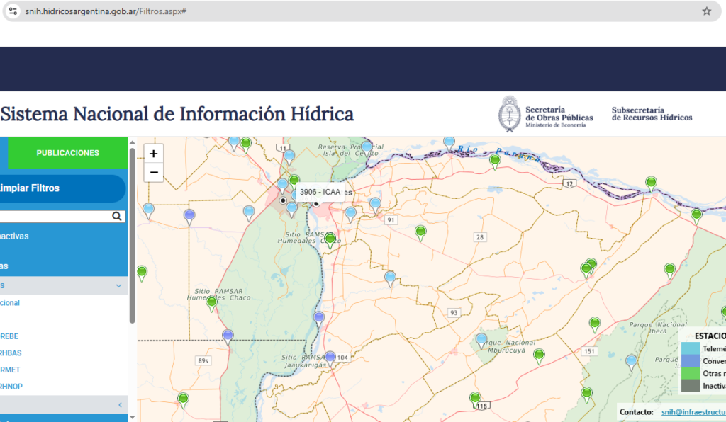
Task: Select green marker above route 151 shield
Action: tap(595, 324)
